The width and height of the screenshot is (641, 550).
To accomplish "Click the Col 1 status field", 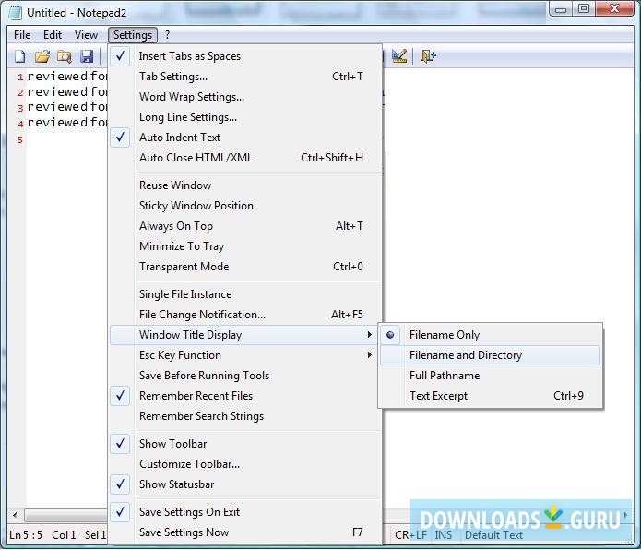I will [64, 535].
